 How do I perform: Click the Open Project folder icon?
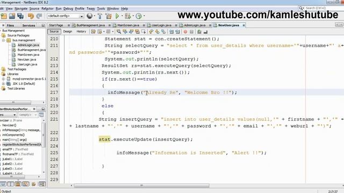coord(12,16)
